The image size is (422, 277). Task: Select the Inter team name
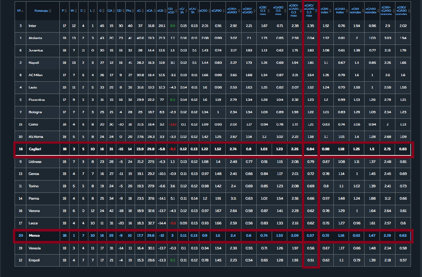pos(32,26)
